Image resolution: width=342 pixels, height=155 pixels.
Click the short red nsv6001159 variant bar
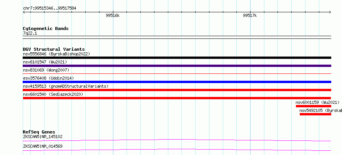(x=314, y=106)
